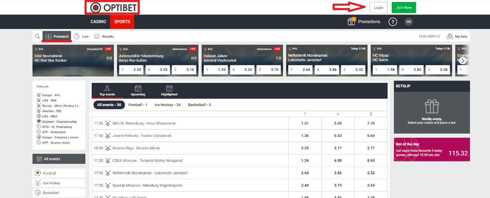Click hockey icon beside Dinamo Riga match
Viewport: 490px width, 198px height.
point(108,148)
